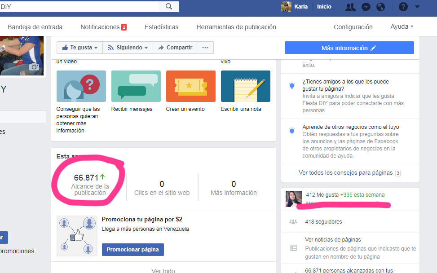437x273 pixels.
Task: Open the three-dots more options button
Action: pyautogui.click(x=205, y=48)
